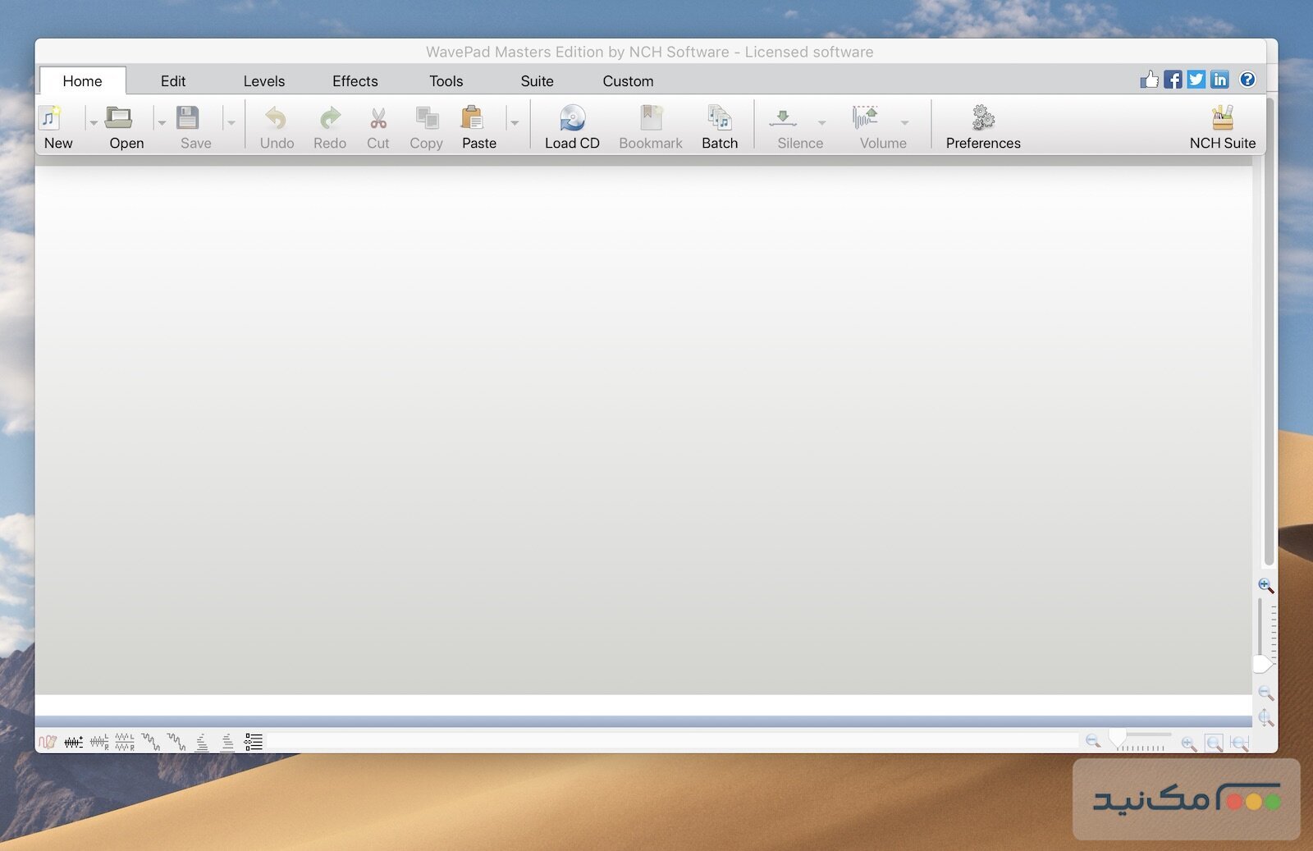Screen dimensions: 1313x851
Task: Open help via the question mark icon
Action: (x=1247, y=80)
